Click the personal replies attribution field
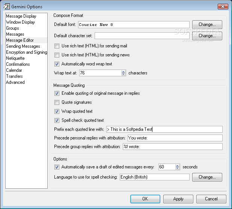 point(175,138)
